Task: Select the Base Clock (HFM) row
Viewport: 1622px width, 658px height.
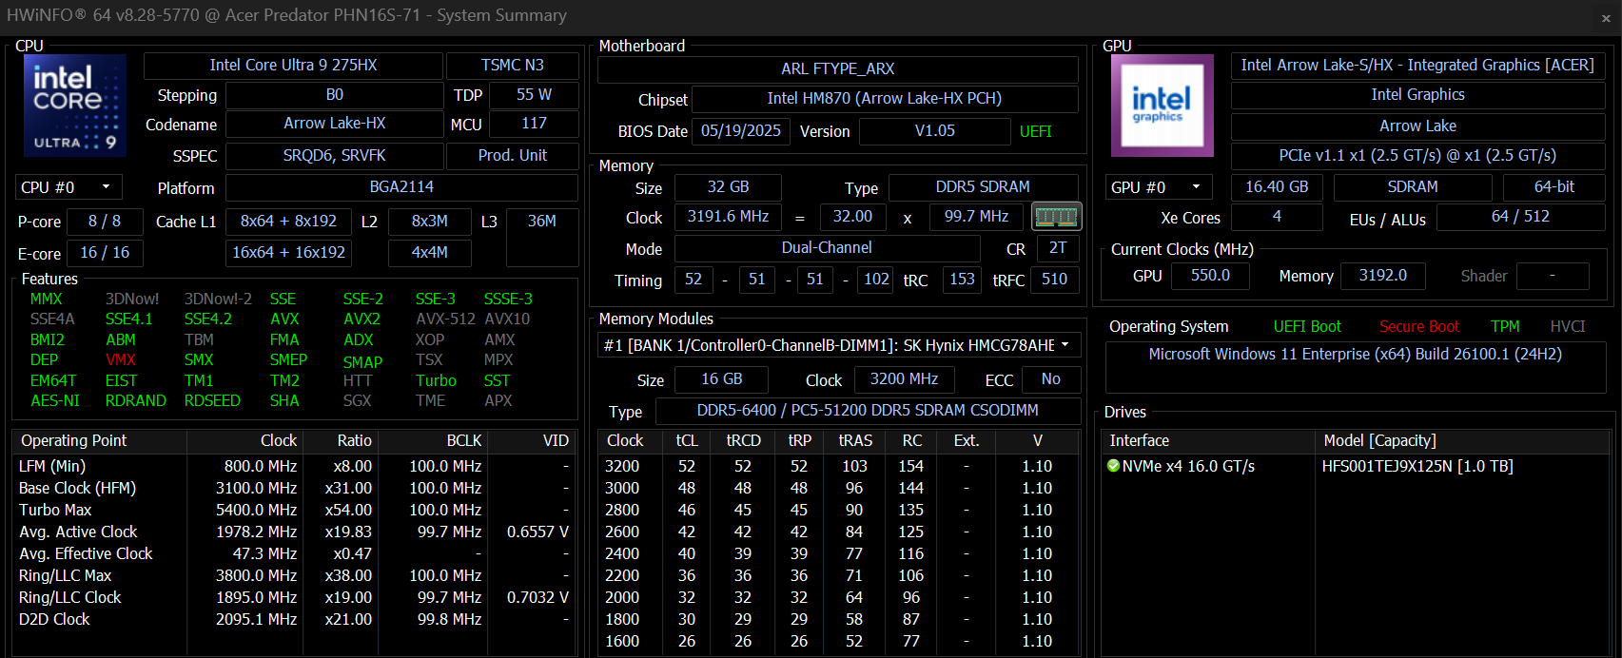Action: tap(293, 488)
